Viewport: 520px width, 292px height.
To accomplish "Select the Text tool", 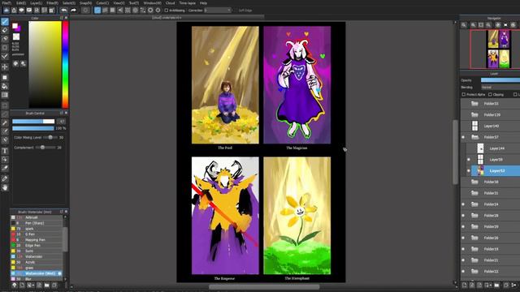I will 5,151.
